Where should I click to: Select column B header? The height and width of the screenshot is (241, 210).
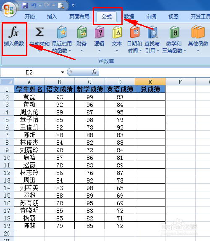pos(59,82)
